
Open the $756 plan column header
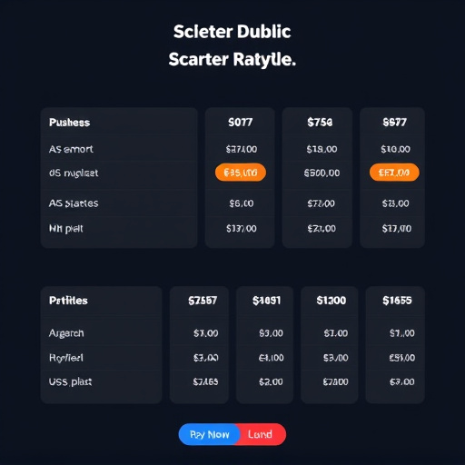pos(320,123)
